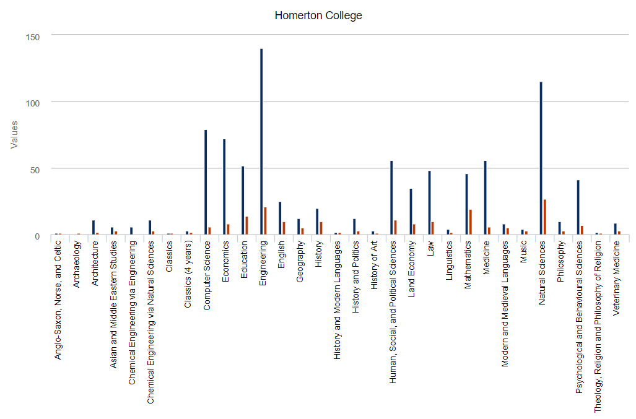636x419 pixels.
Task: Click the blue Medicine bar
Action: pos(485,198)
